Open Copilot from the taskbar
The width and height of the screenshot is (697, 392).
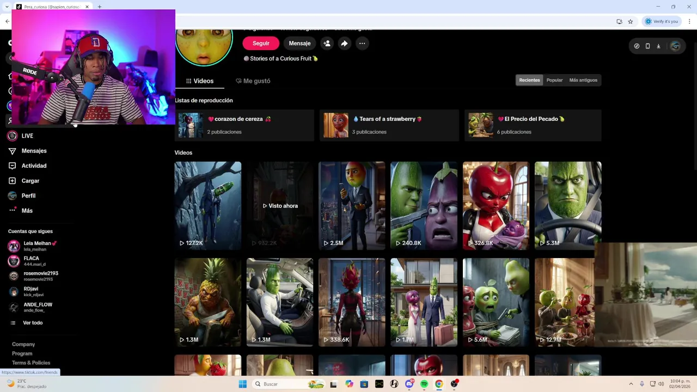349,384
